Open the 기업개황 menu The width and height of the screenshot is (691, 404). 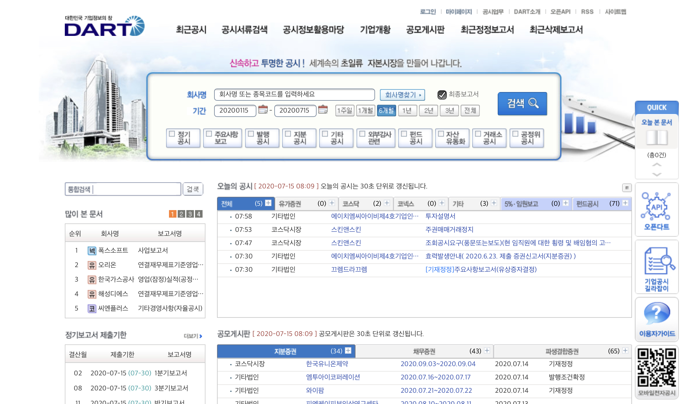point(375,30)
